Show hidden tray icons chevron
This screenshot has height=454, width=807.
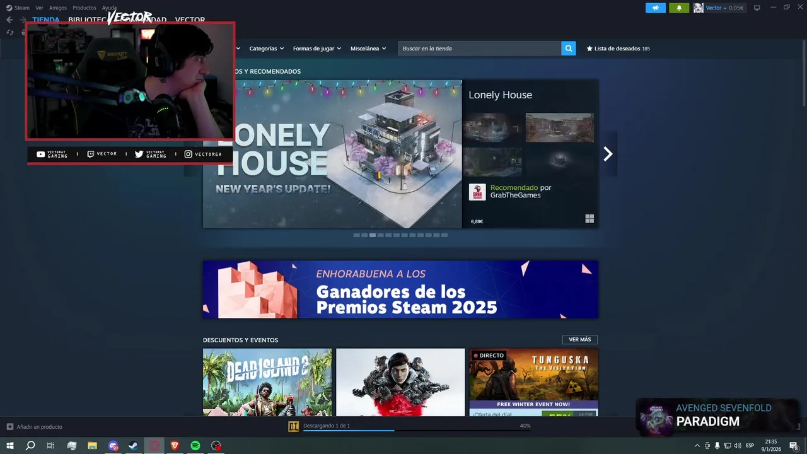click(x=697, y=446)
